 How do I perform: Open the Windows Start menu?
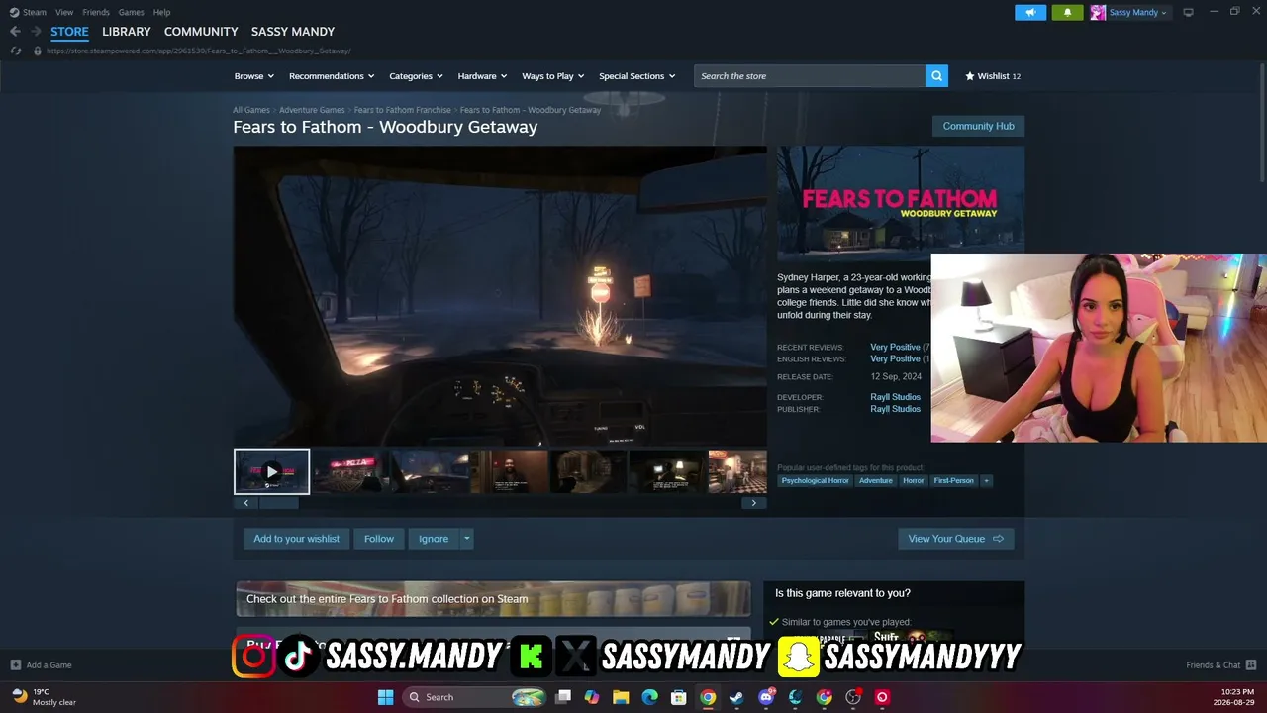pyautogui.click(x=385, y=697)
